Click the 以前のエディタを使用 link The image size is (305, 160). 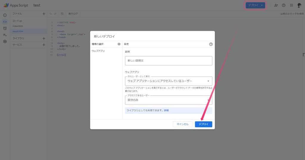pyautogui.click(x=292, y=14)
